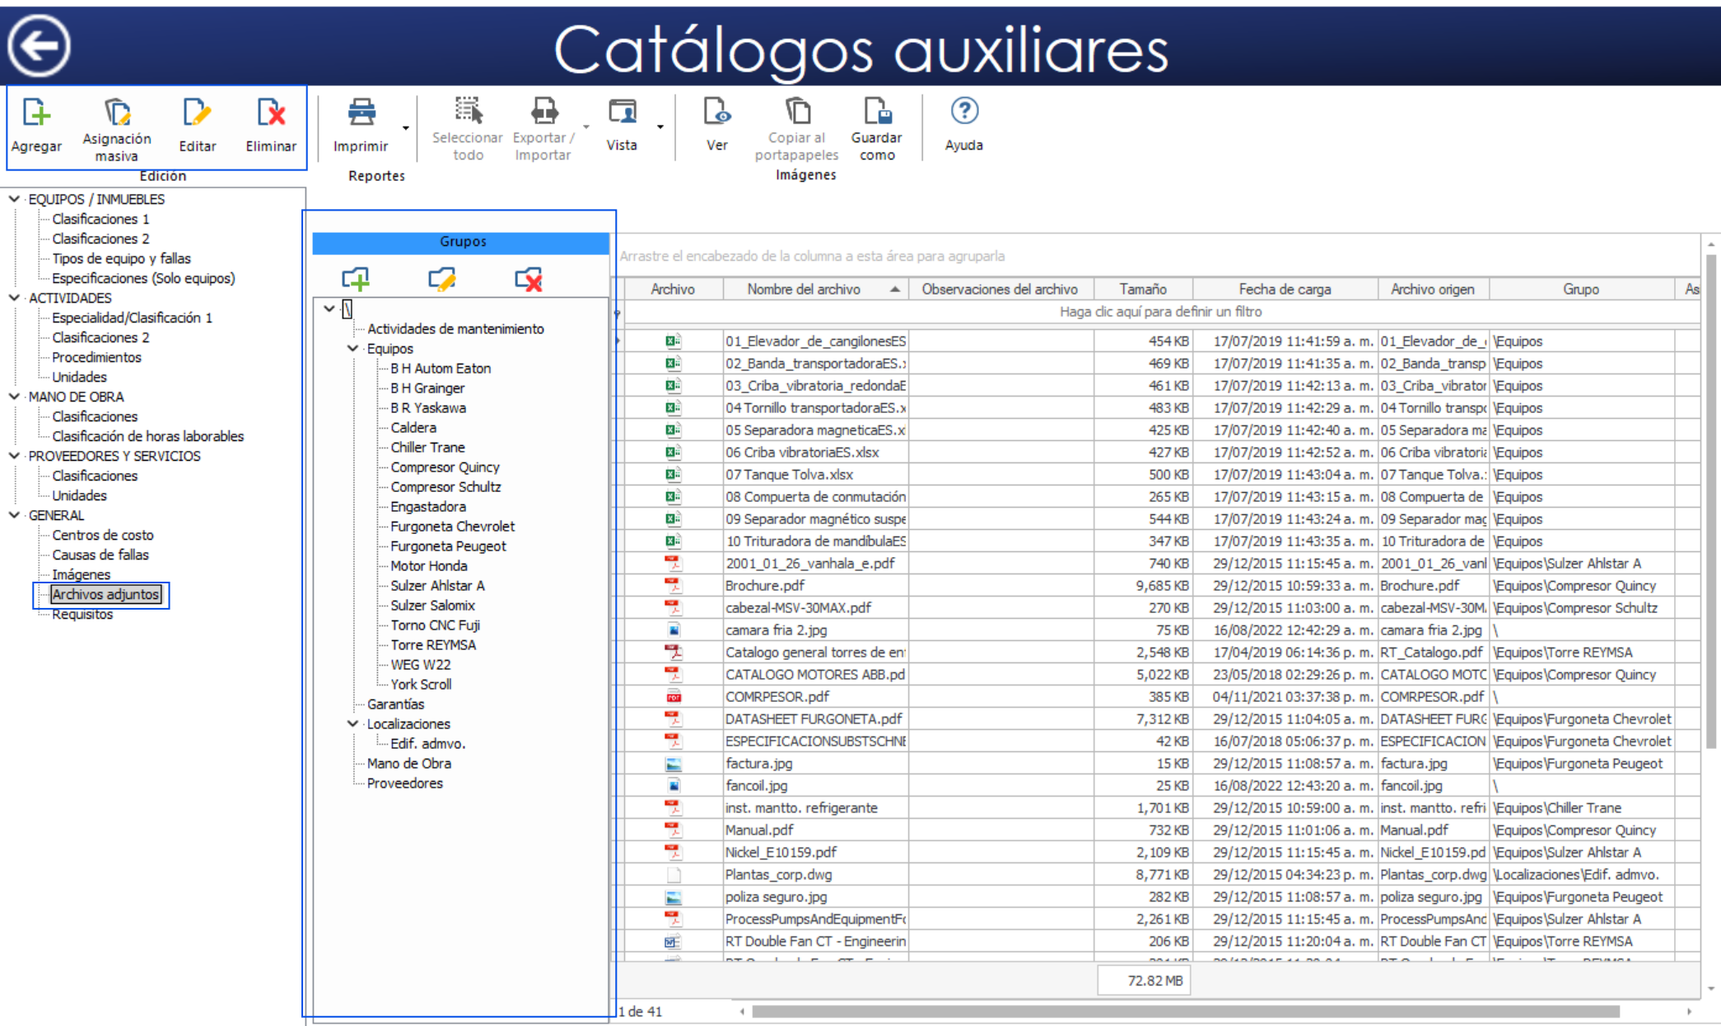Sort by Nombre del archivo column
This screenshot has width=1721, height=1026.
pyautogui.click(x=815, y=290)
